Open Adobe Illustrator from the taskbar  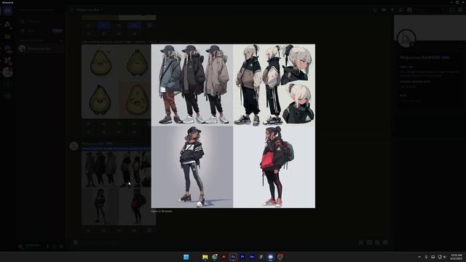click(224, 257)
